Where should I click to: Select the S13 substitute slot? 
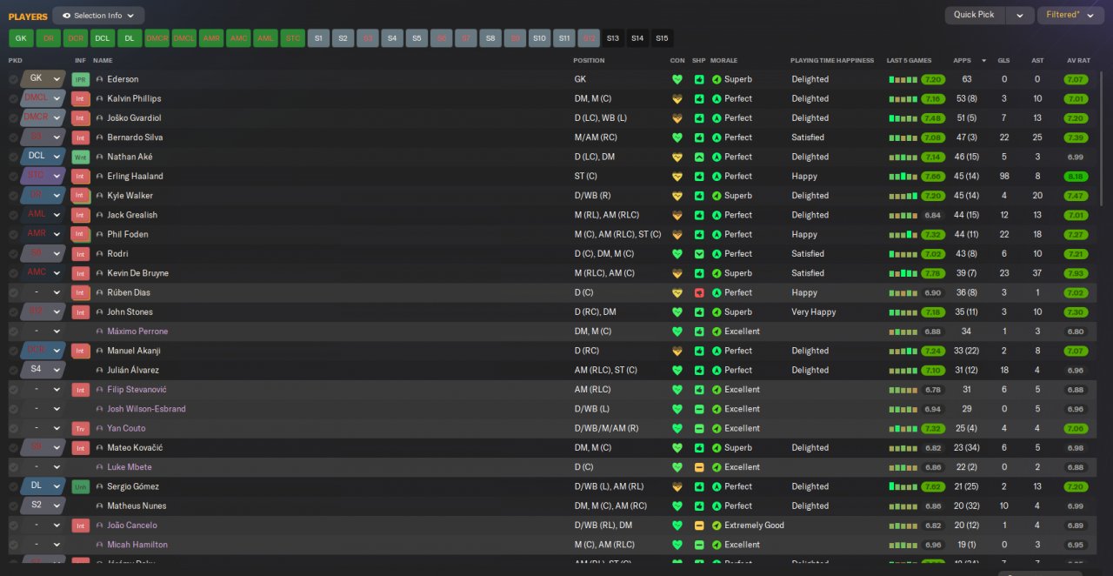tap(613, 38)
